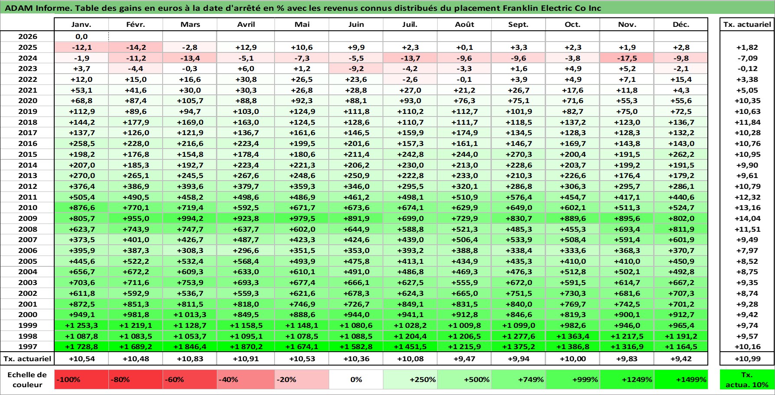This screenshot has height=395, width=775.
Task: Click the +876,6 cell in 2010
Action: click(x=82, y=207)
